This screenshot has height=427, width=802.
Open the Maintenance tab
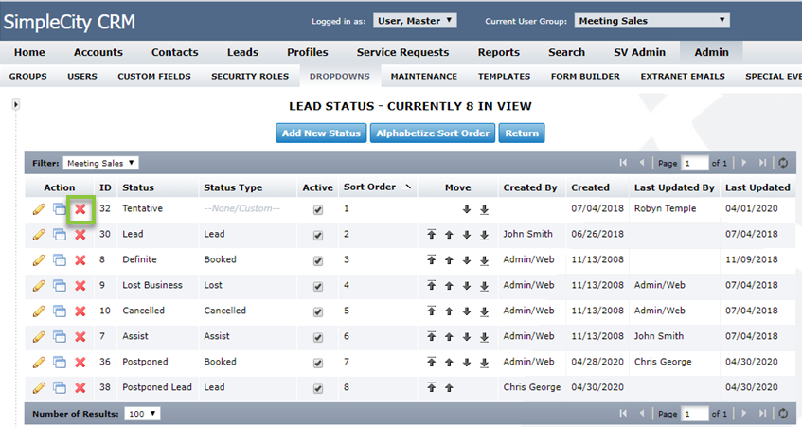[x=424, y=76]
